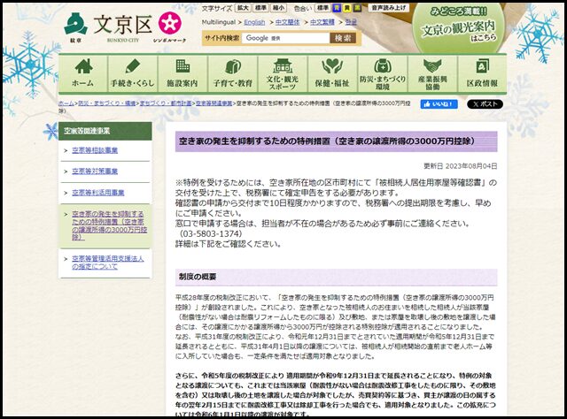Image resolution: width=567 pixels, height=419 pixels.
Task: Switch language to Korean link
Action: pyautogui.click(x=351, y=22)
